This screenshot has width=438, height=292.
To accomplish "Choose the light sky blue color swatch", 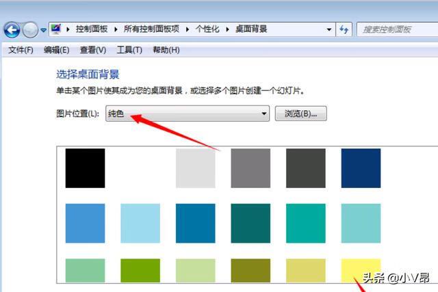I will pos(140,223).
